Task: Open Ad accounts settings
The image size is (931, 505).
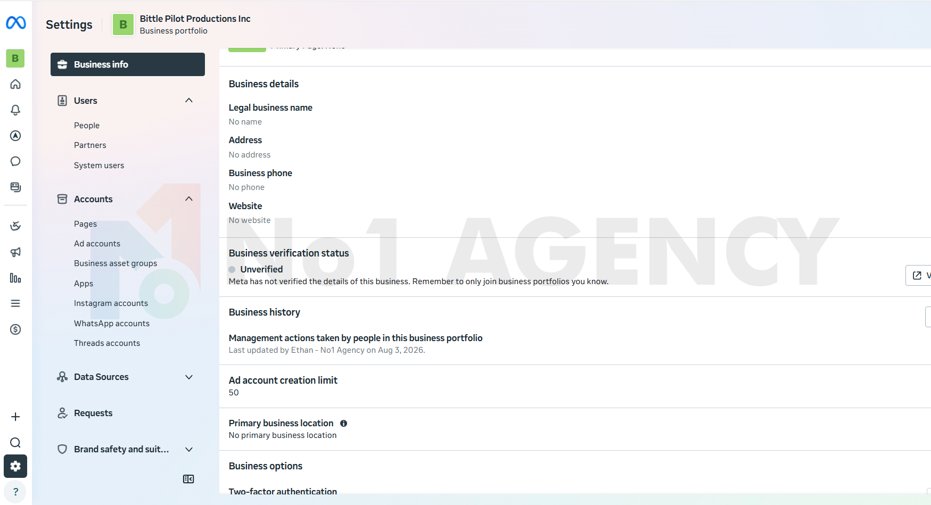Action: click(x=97, y=244)
